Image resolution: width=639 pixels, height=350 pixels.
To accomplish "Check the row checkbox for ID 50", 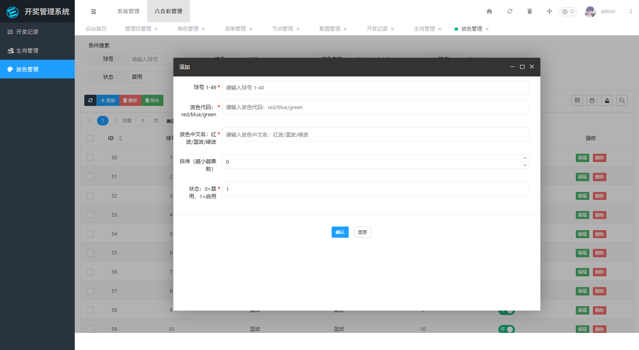I will coord(90,157).
